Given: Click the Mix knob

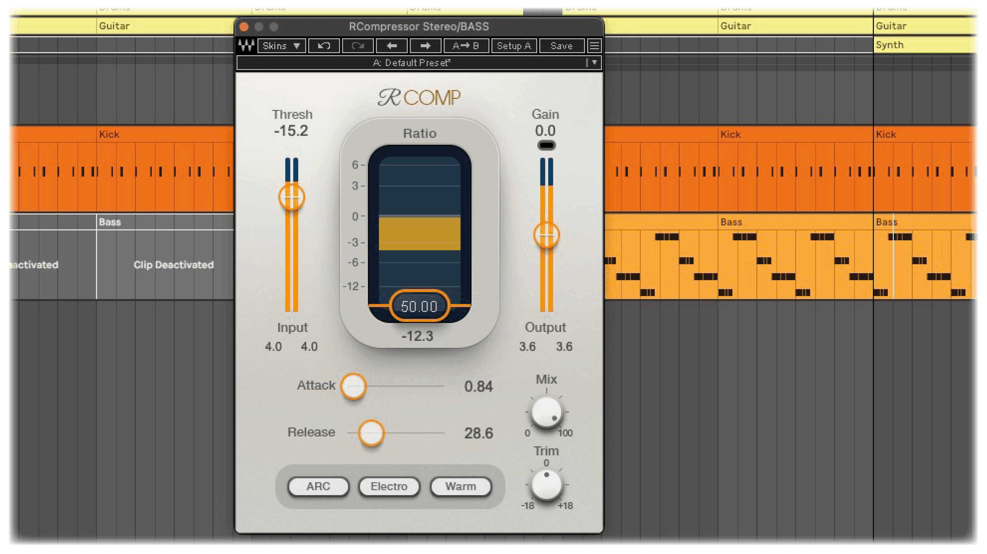Looking at the screenshot, I should click(x=546, y=412).
